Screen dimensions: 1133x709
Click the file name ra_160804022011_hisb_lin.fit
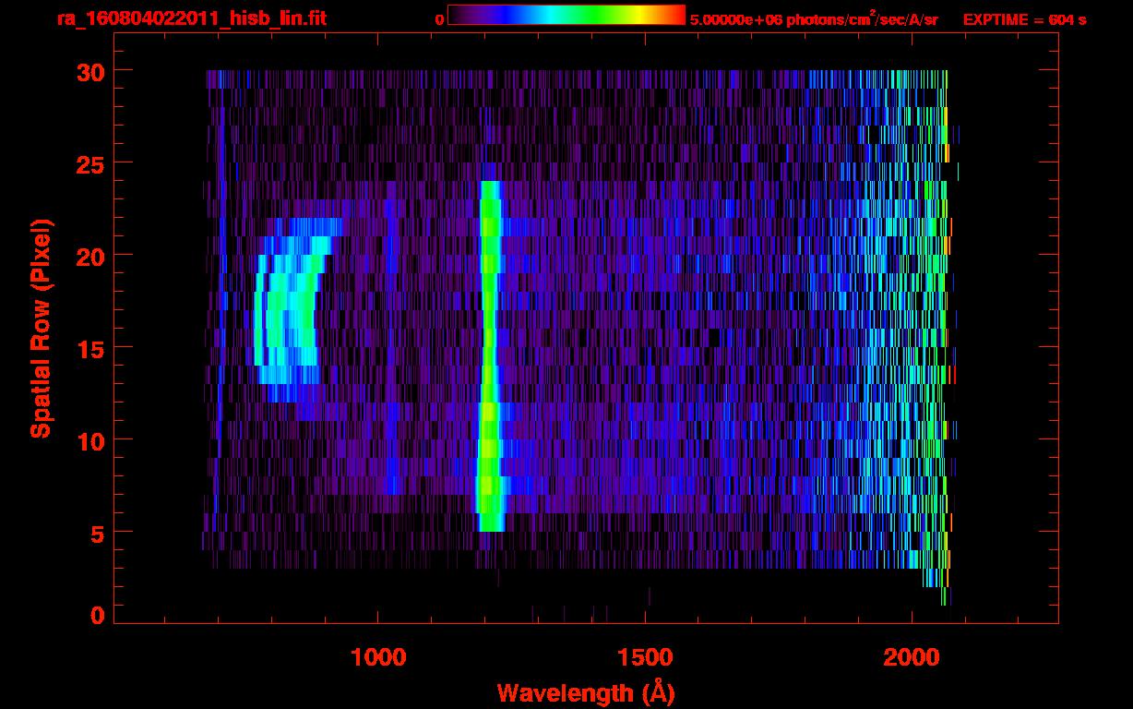point(190,18)
